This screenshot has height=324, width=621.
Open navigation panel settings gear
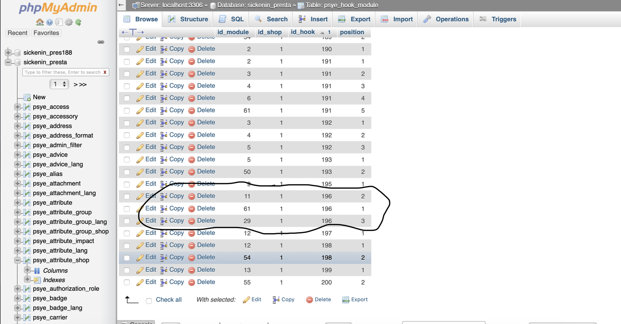[69, 22]
